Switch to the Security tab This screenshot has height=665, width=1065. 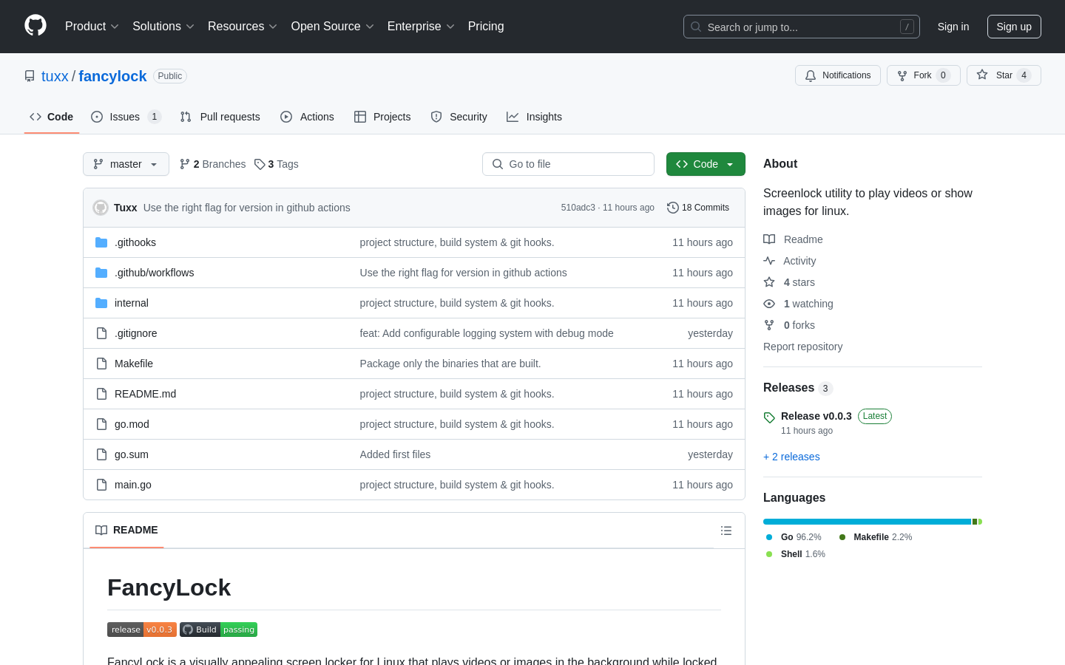[x=459, y=117]
